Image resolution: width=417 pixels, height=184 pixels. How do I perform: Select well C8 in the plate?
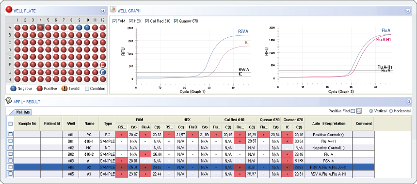[x=71, y=42]
